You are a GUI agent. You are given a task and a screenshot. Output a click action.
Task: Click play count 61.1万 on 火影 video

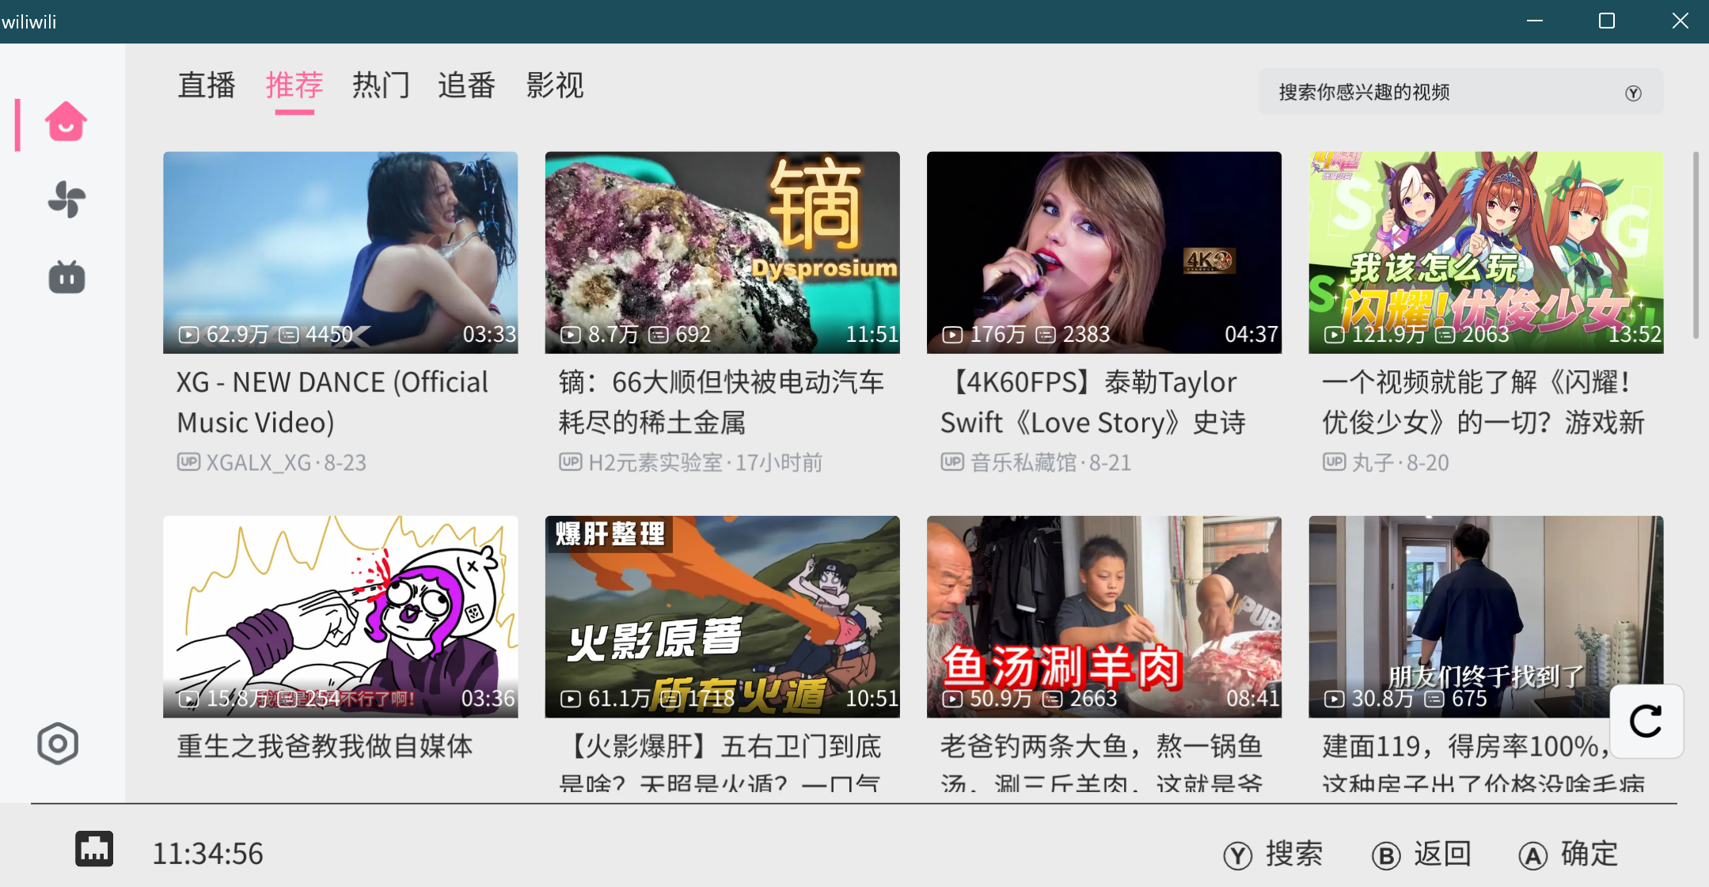(x=619, y=699)
